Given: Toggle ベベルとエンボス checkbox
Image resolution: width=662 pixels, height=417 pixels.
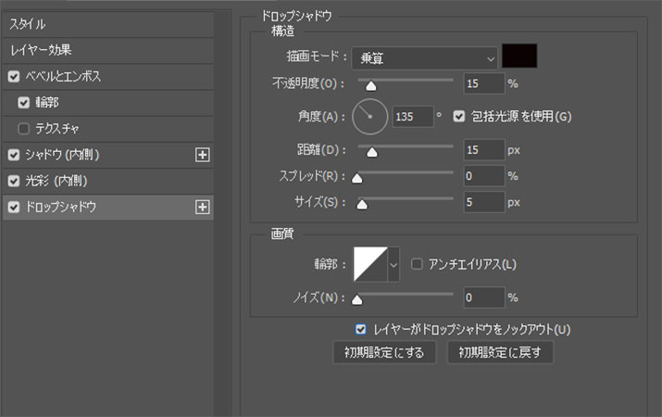Looking at the screenshot, I should [14, 77].
